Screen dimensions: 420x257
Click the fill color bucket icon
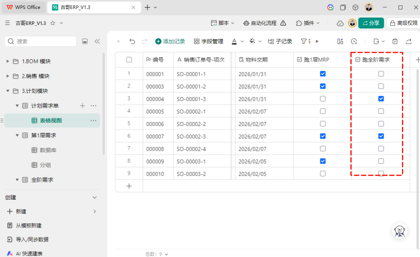252,41
